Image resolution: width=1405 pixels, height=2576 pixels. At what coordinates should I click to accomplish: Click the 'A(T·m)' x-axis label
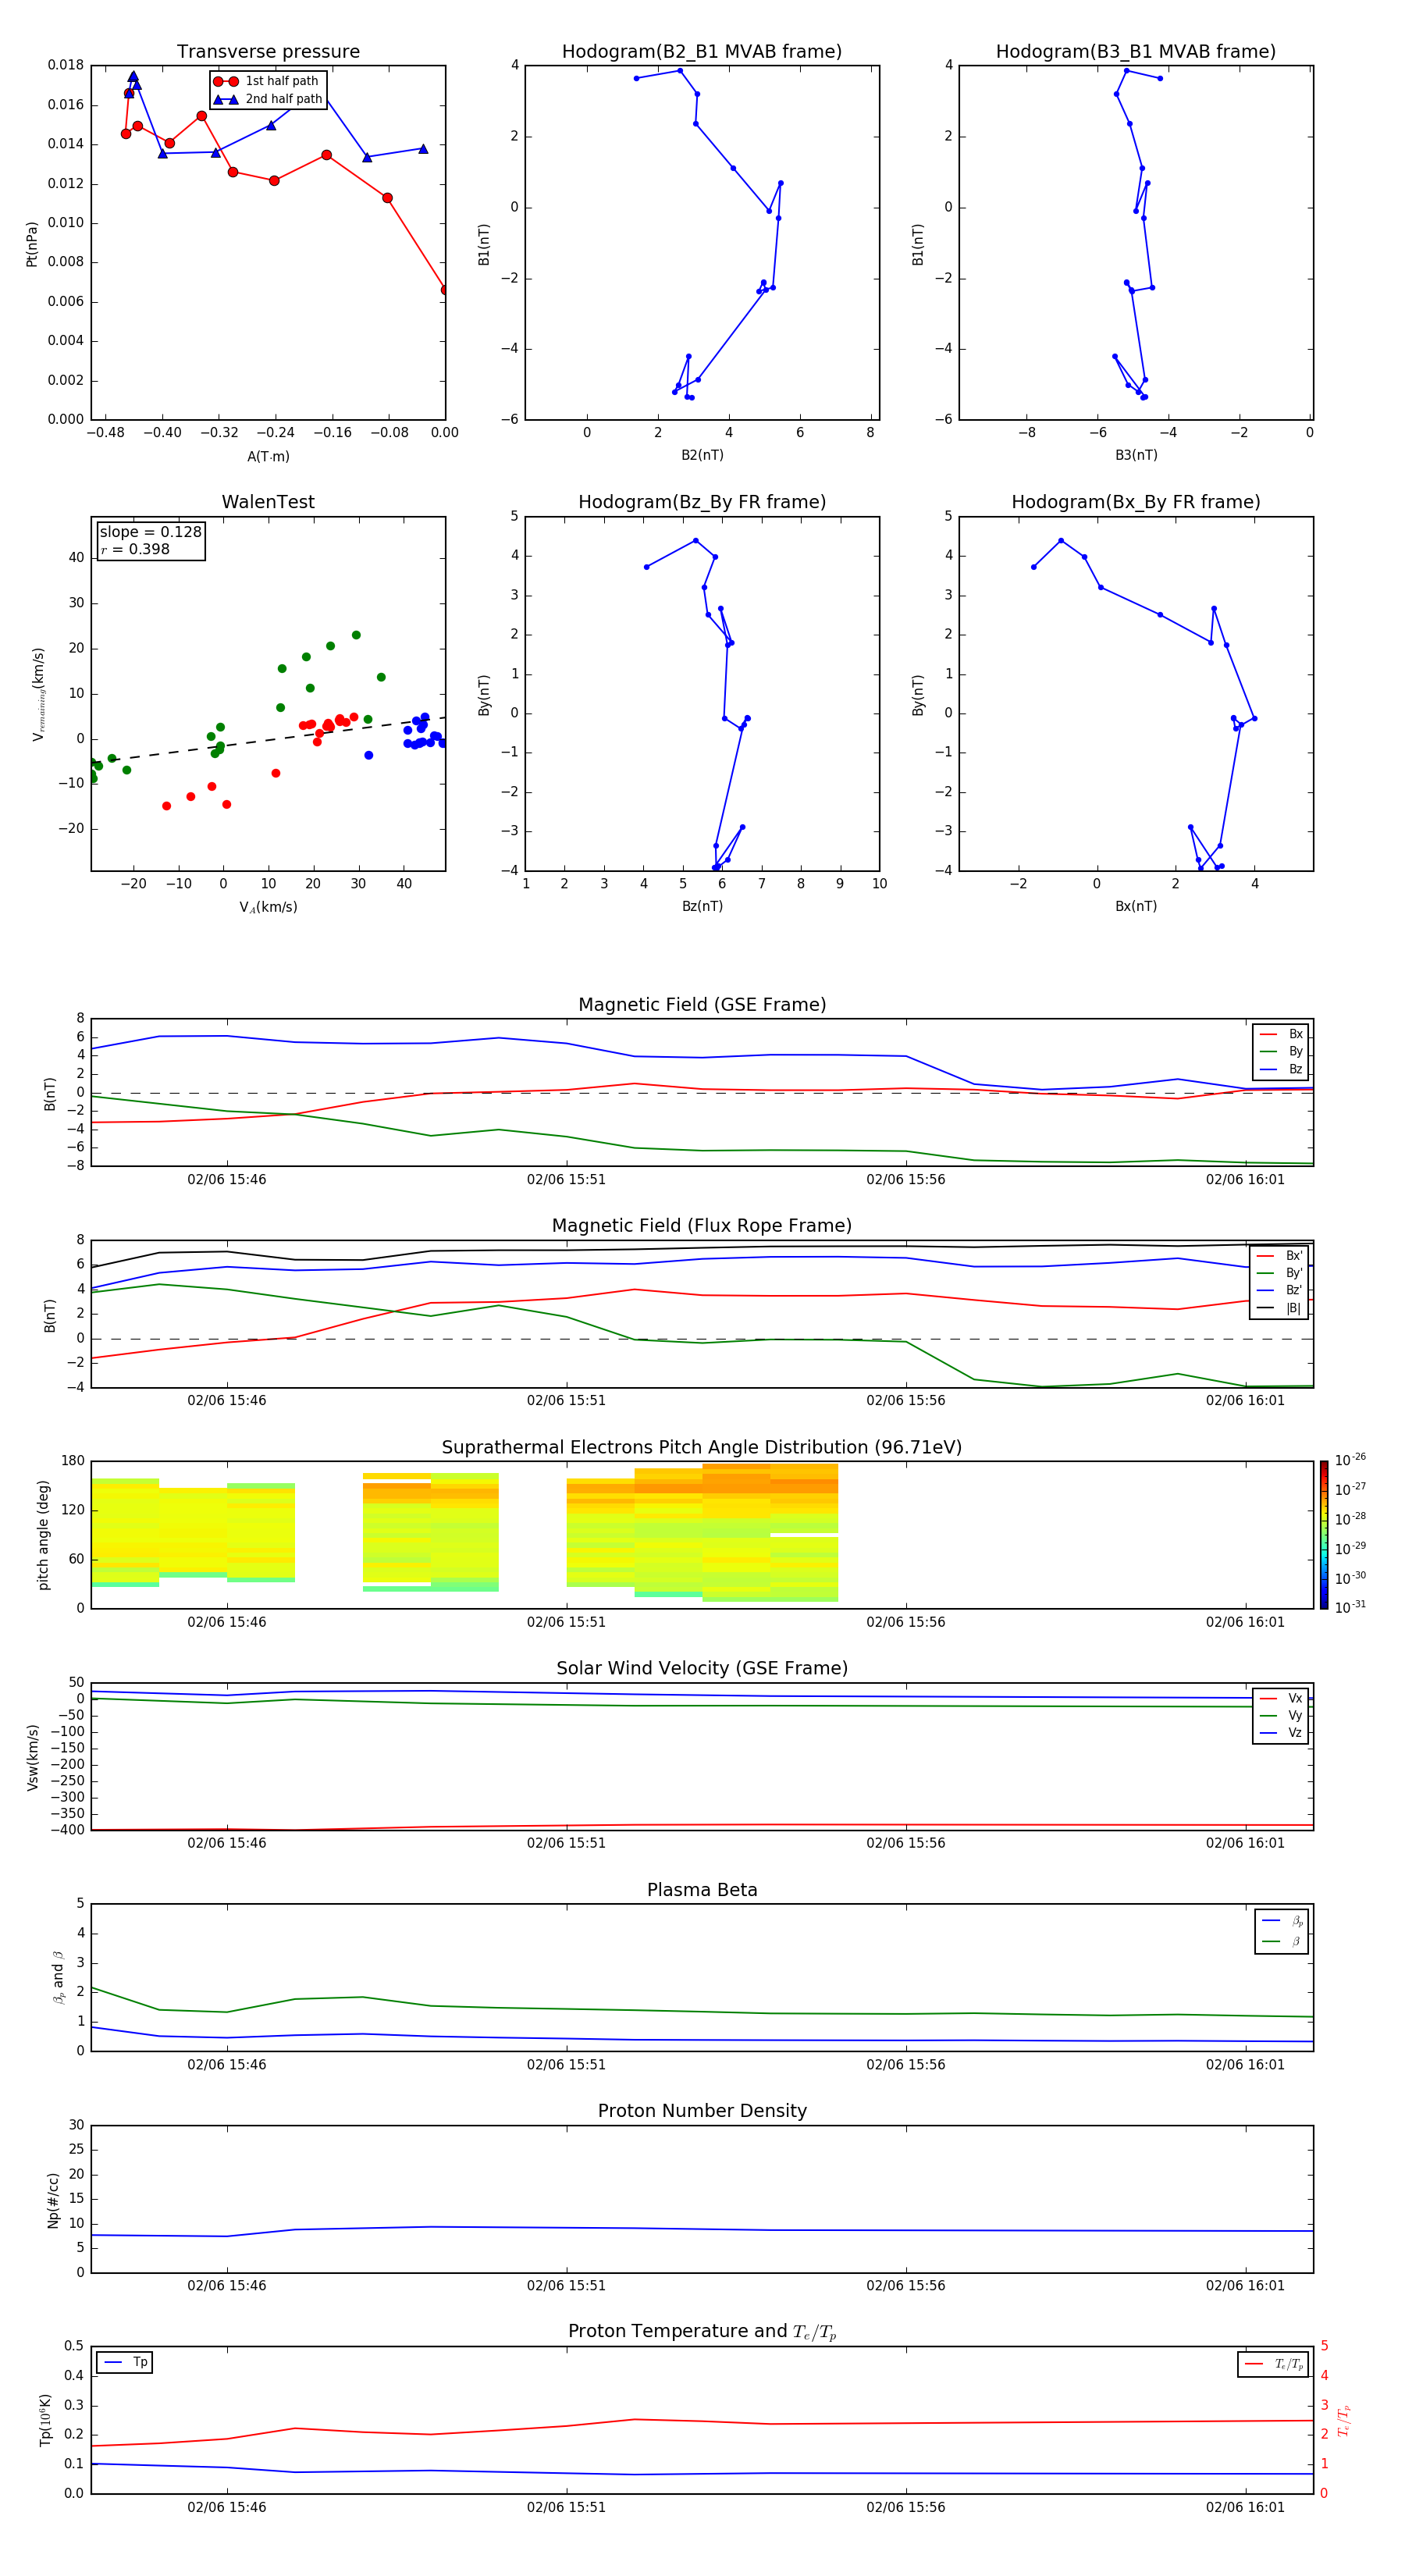point(268,457)
